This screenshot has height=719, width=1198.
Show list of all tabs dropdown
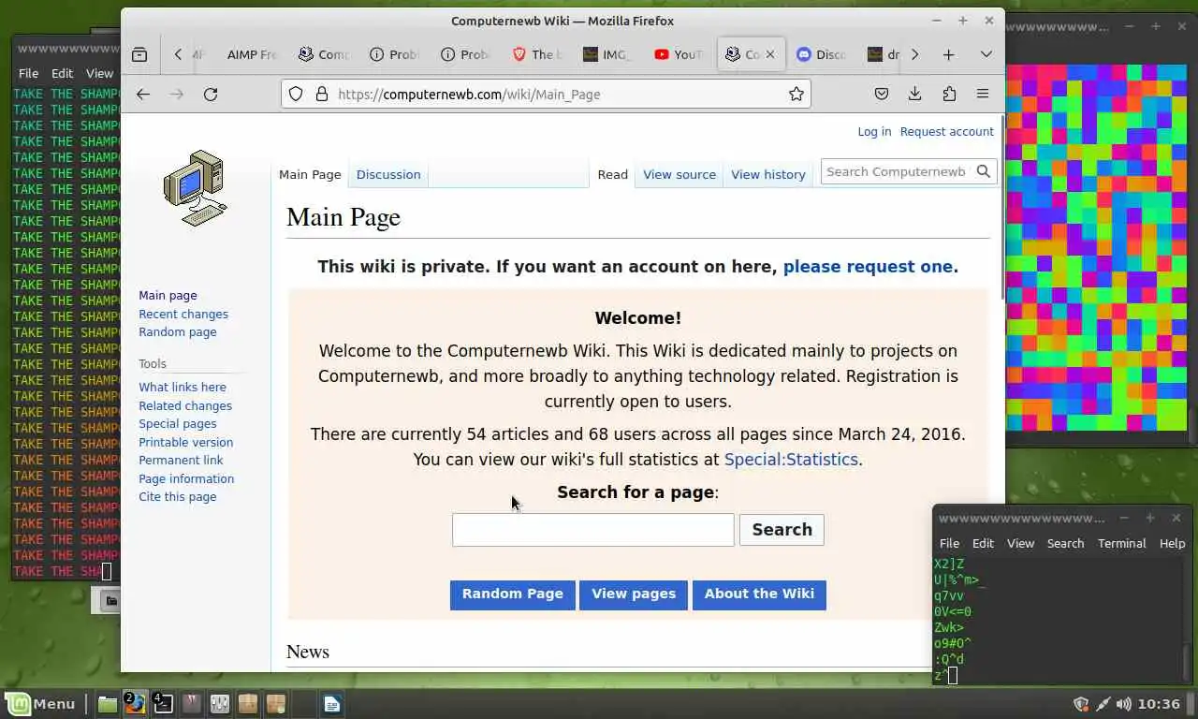(986, 54)
